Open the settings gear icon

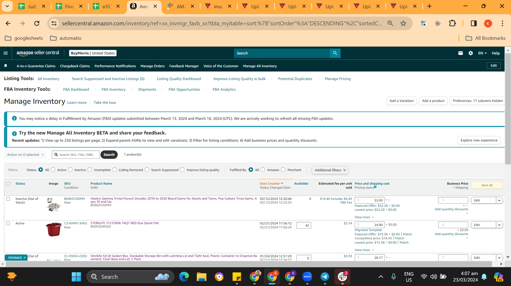pos(471,53)
